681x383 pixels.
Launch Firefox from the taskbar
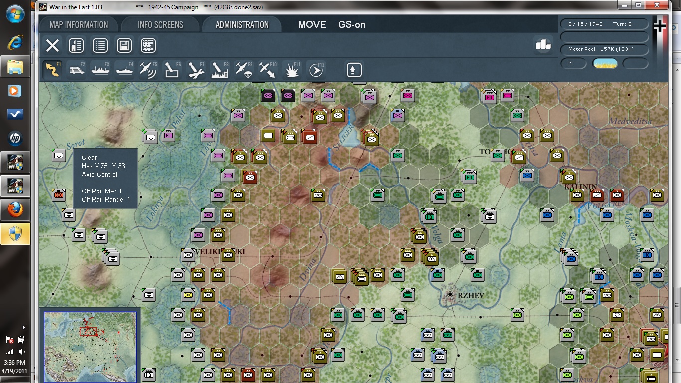pyautogui.click(x=15, y=210)
